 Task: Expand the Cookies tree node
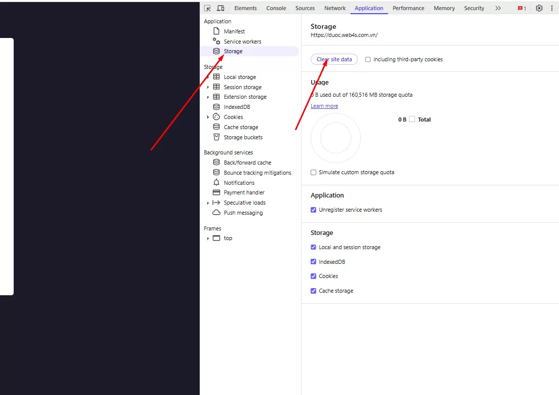coord(208,117)
